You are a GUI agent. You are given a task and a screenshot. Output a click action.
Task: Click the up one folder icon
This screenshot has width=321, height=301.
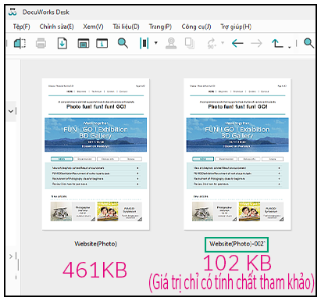(277, 43)
